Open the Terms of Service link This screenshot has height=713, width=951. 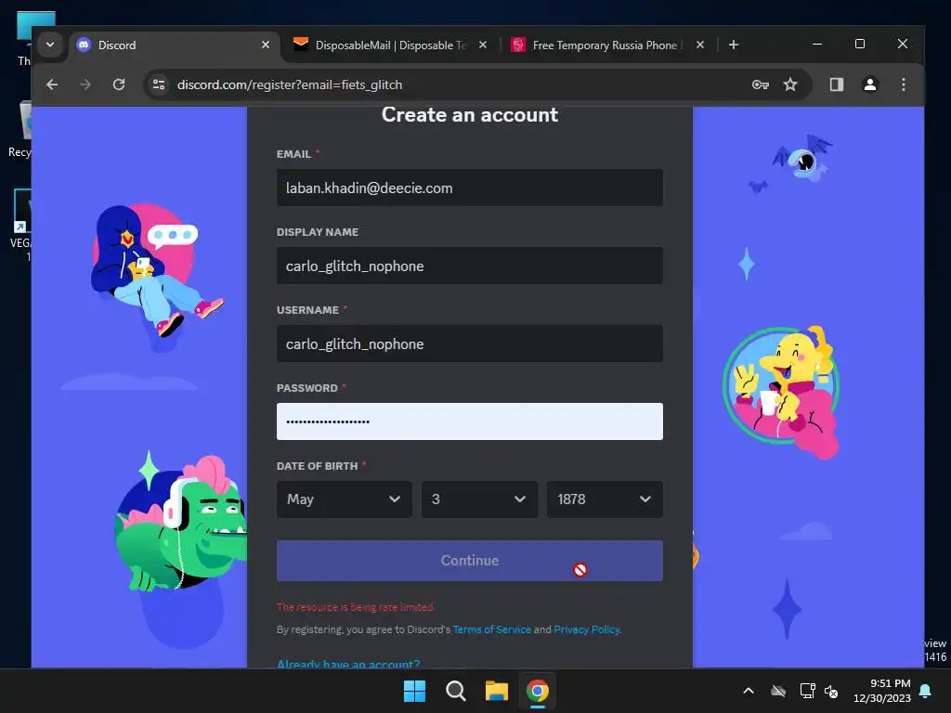(x=492, y=629)
